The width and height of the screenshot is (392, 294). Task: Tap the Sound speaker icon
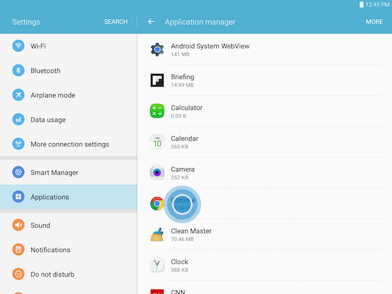pos(18,225)
